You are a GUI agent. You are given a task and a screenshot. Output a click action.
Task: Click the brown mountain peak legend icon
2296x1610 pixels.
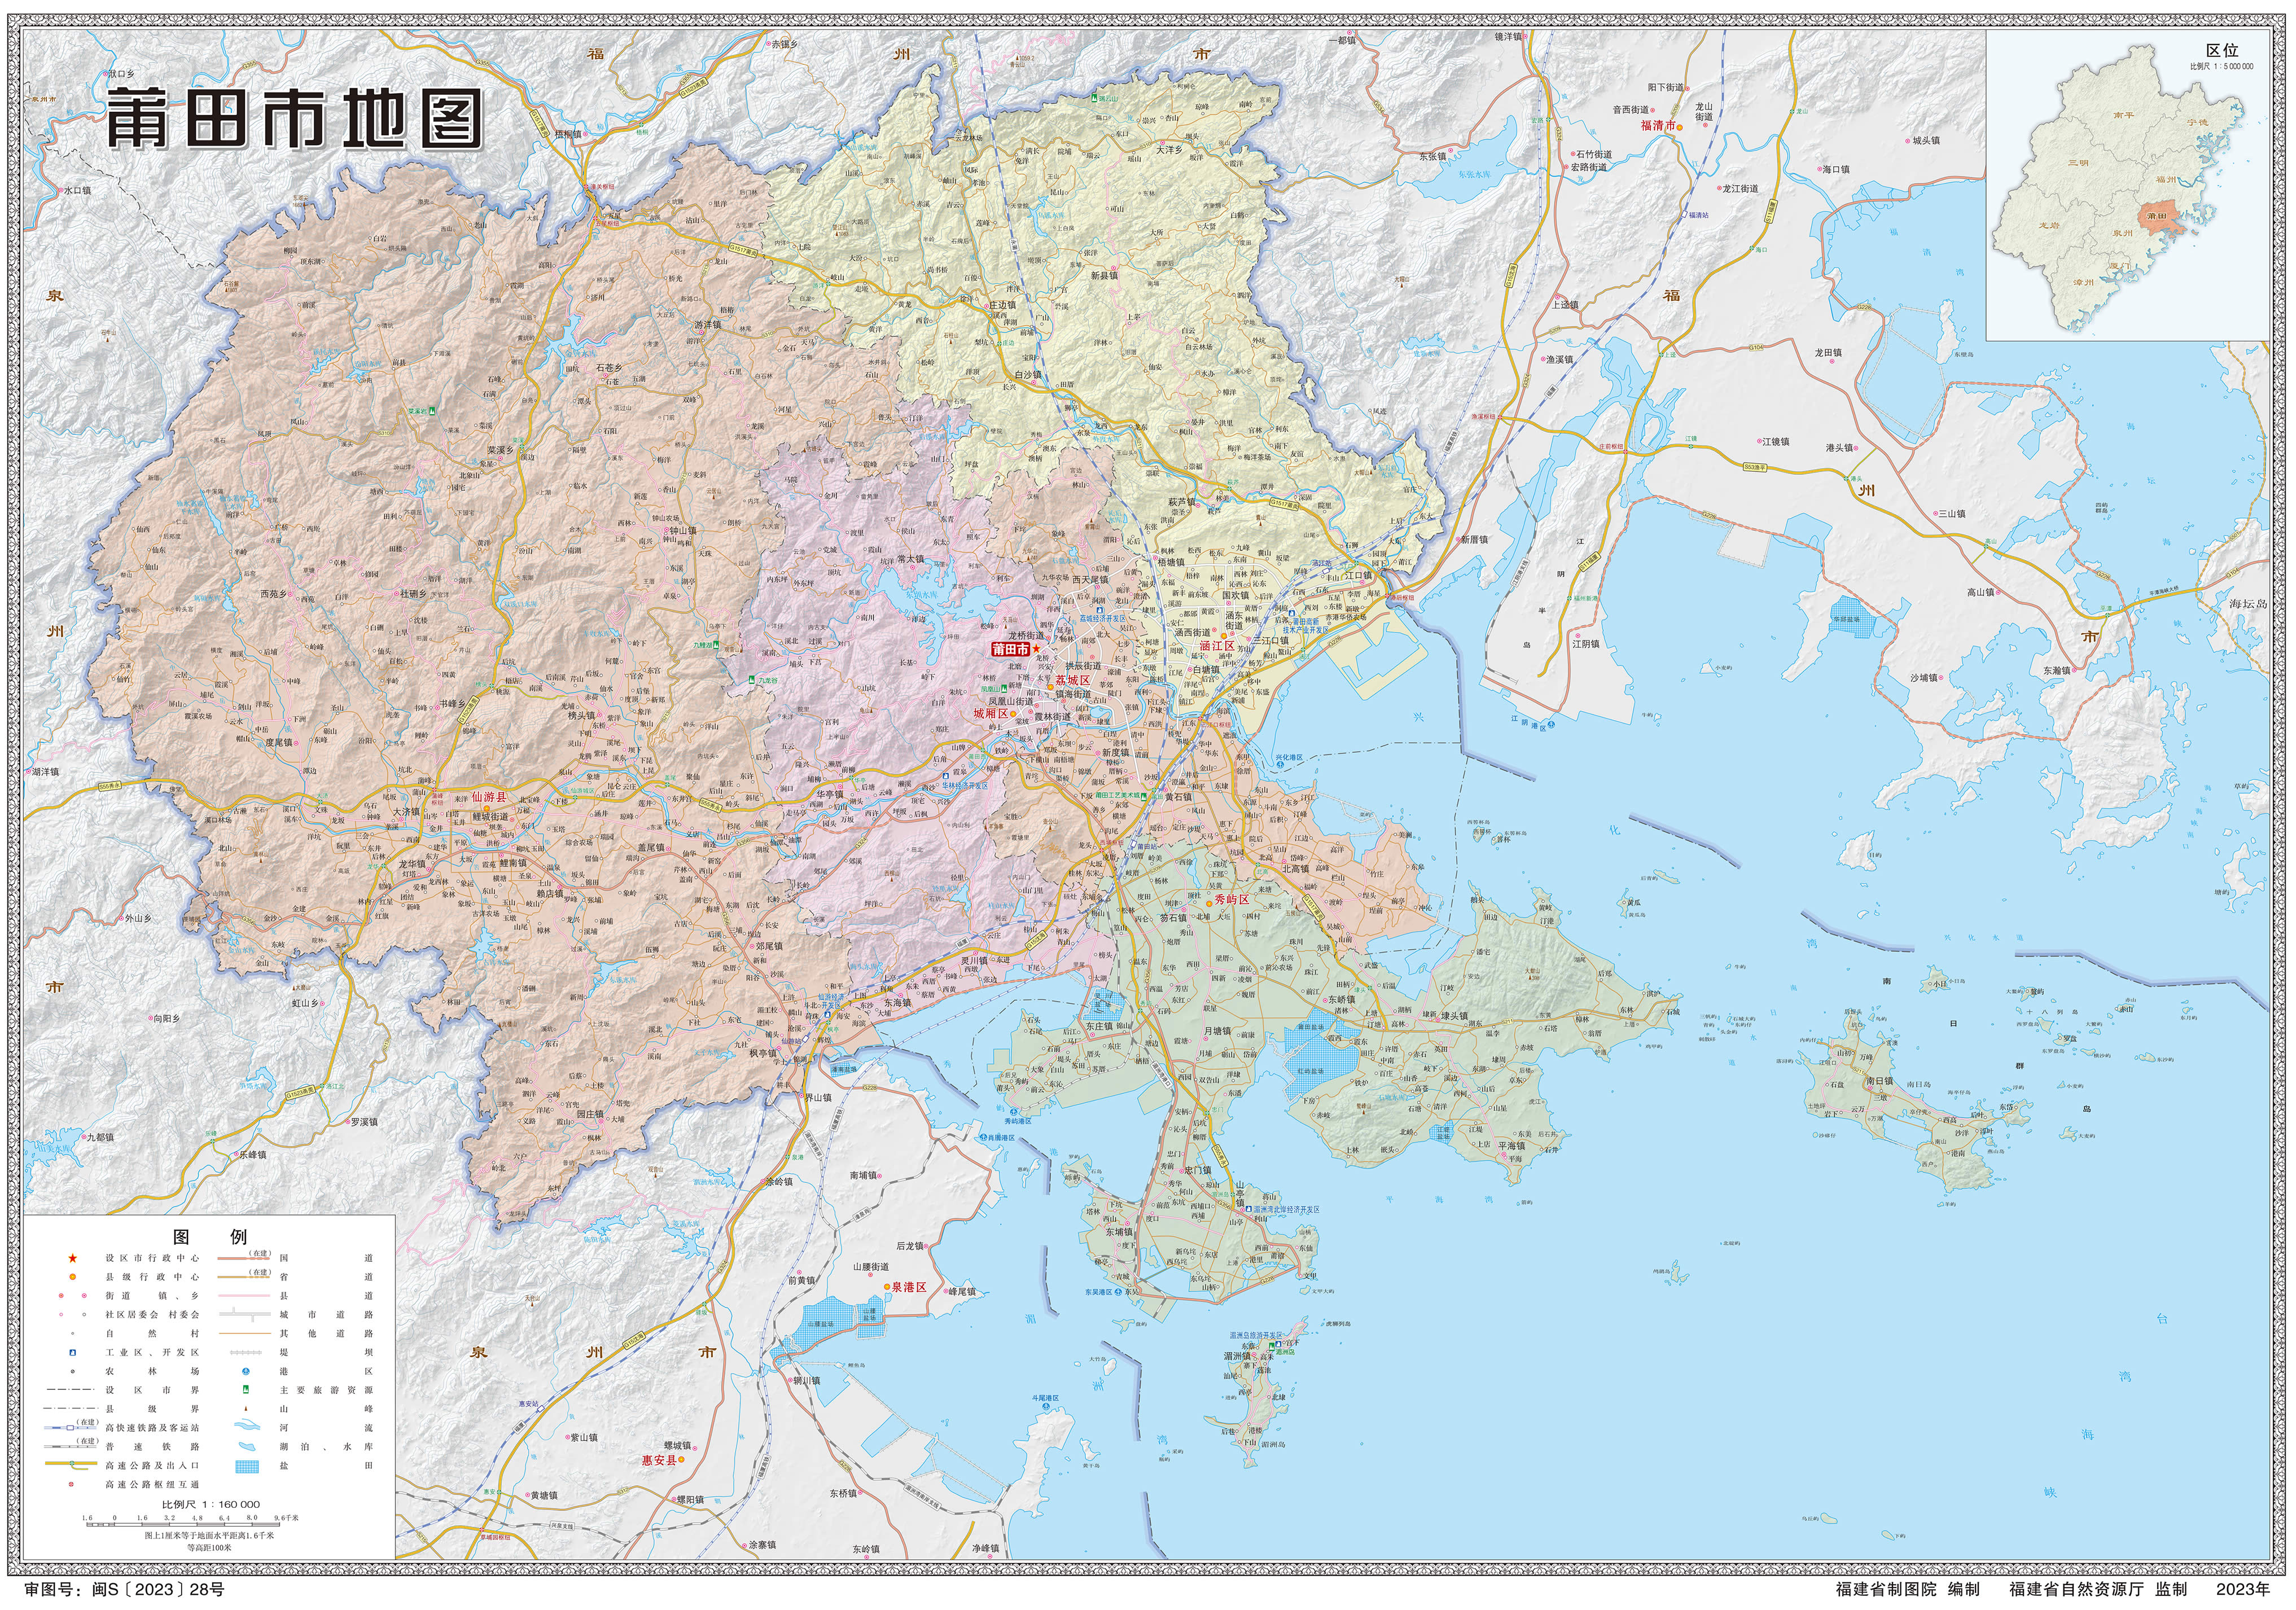point(246,1409)
